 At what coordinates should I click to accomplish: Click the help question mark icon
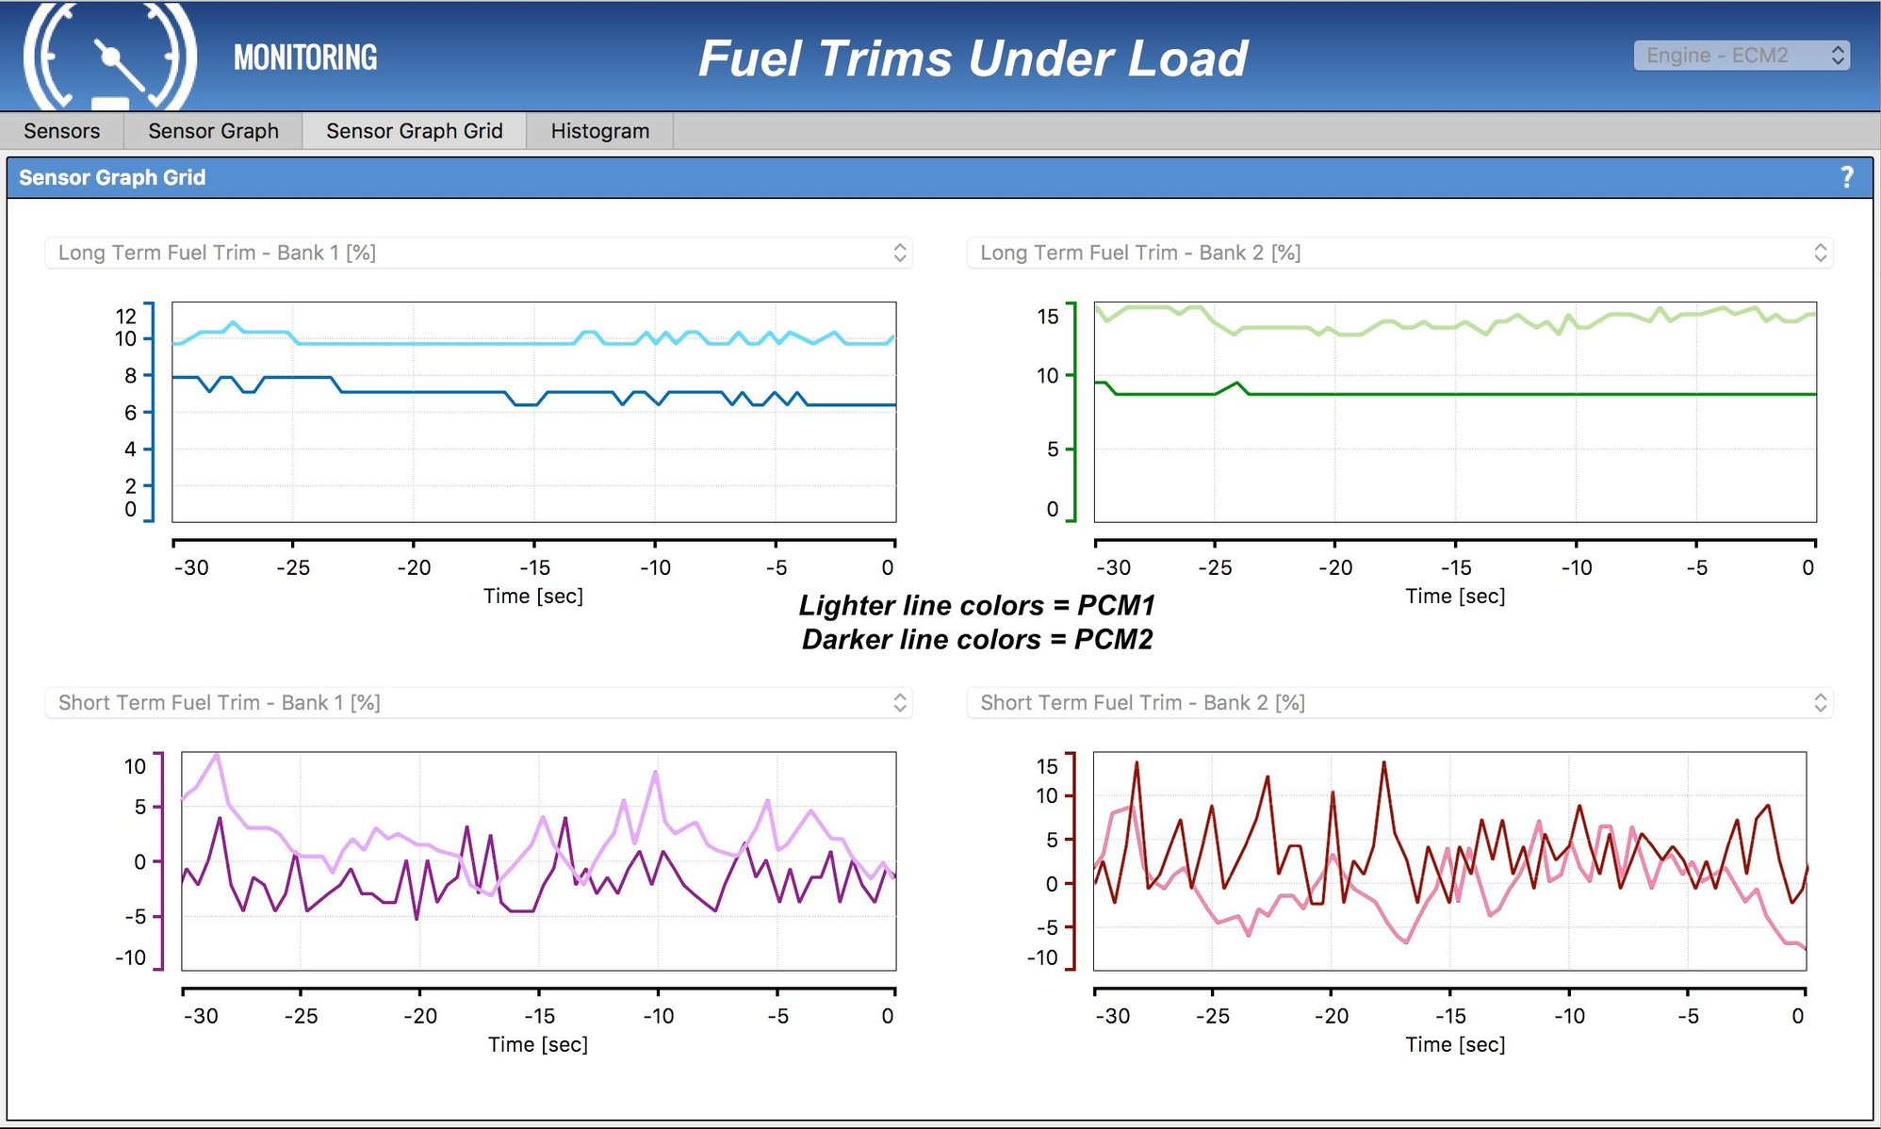1846,177
